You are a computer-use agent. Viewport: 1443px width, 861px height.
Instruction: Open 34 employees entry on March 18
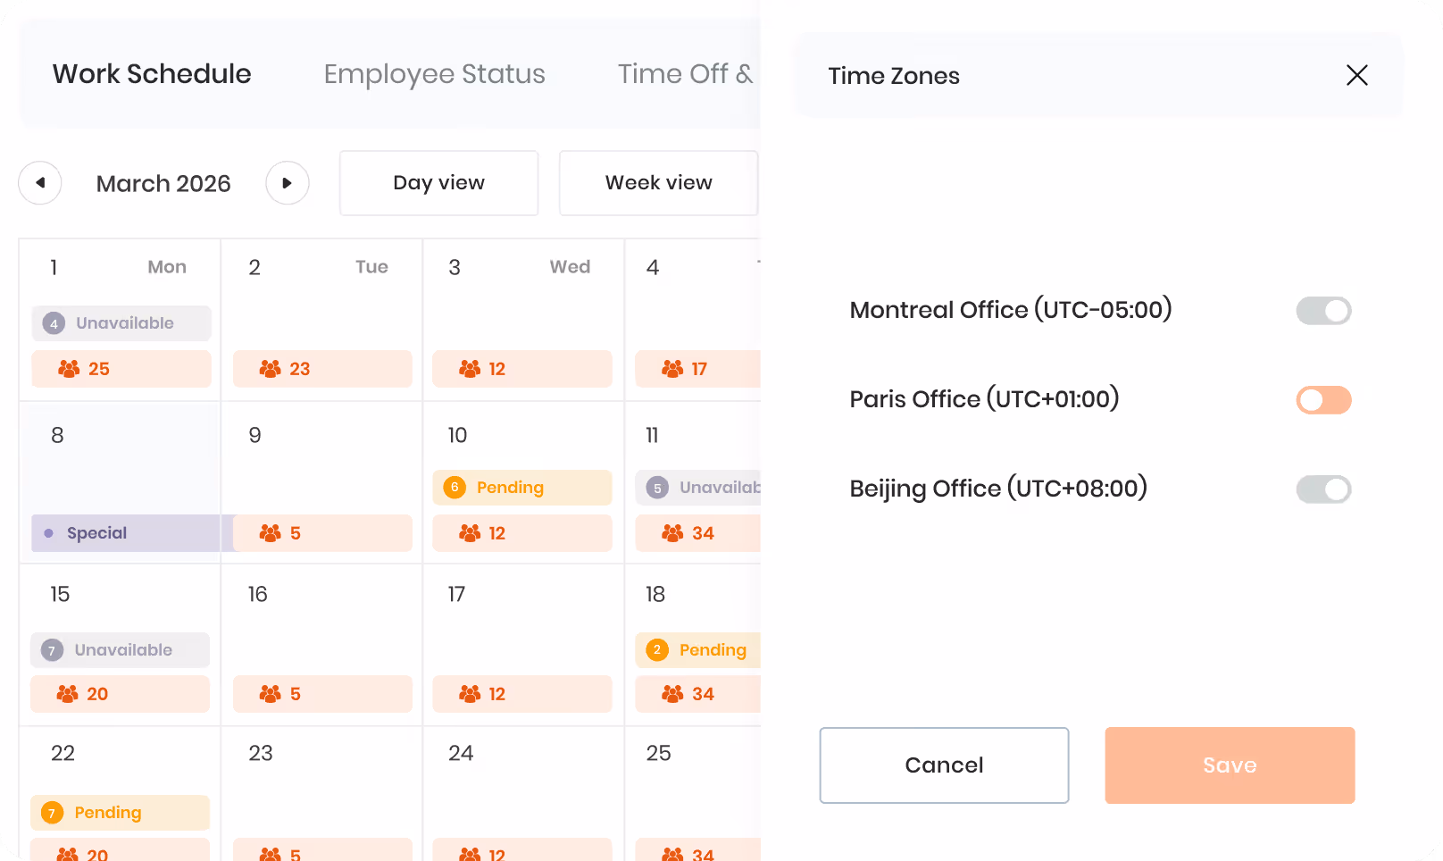click(x=697, y=694)
